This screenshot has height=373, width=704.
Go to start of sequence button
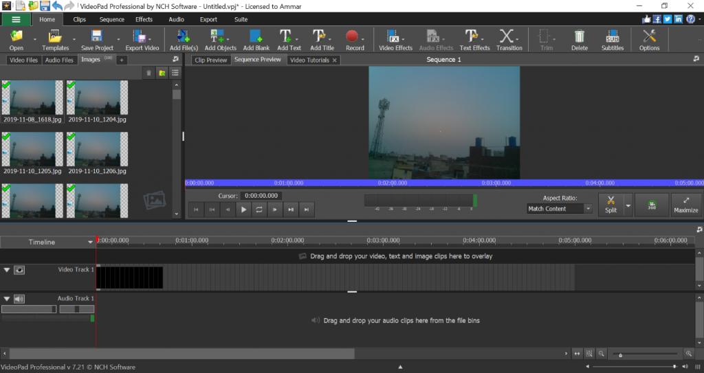click(196, 210)
